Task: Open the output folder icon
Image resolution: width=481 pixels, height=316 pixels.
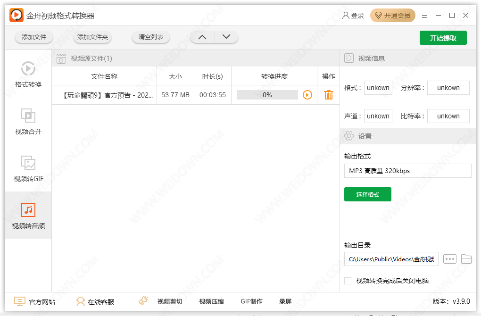Action: pyautogui.click(x=466, y=259)
